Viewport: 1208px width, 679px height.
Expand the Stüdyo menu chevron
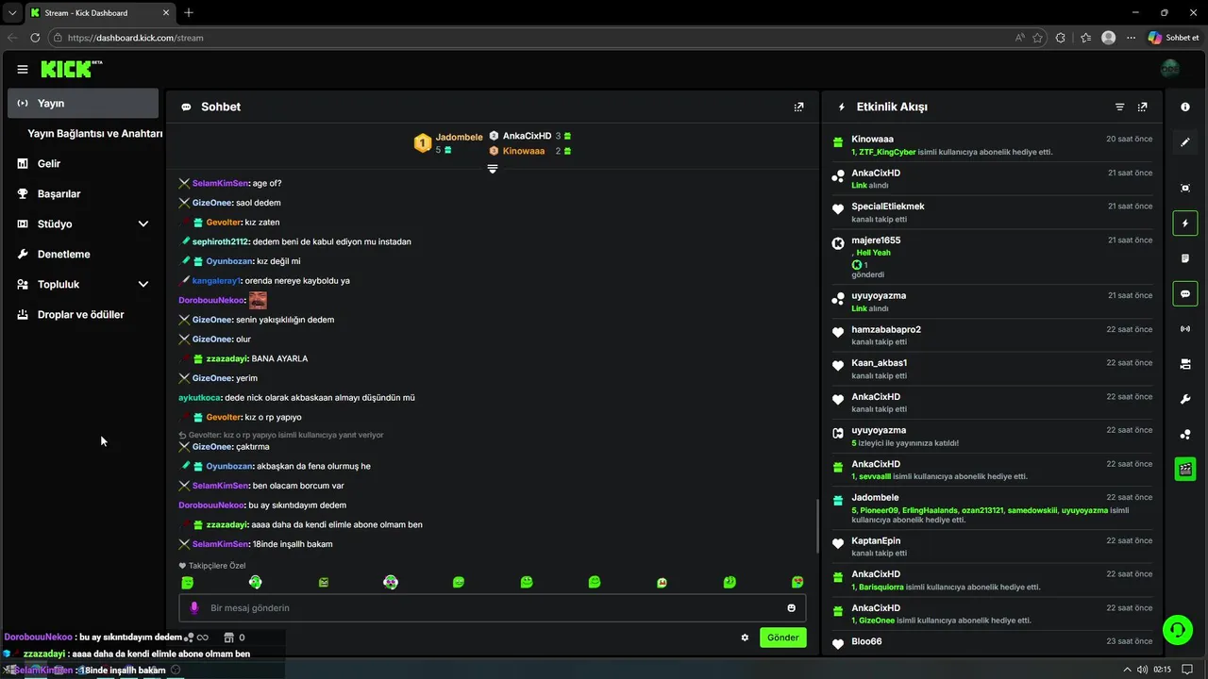point(143,224)
